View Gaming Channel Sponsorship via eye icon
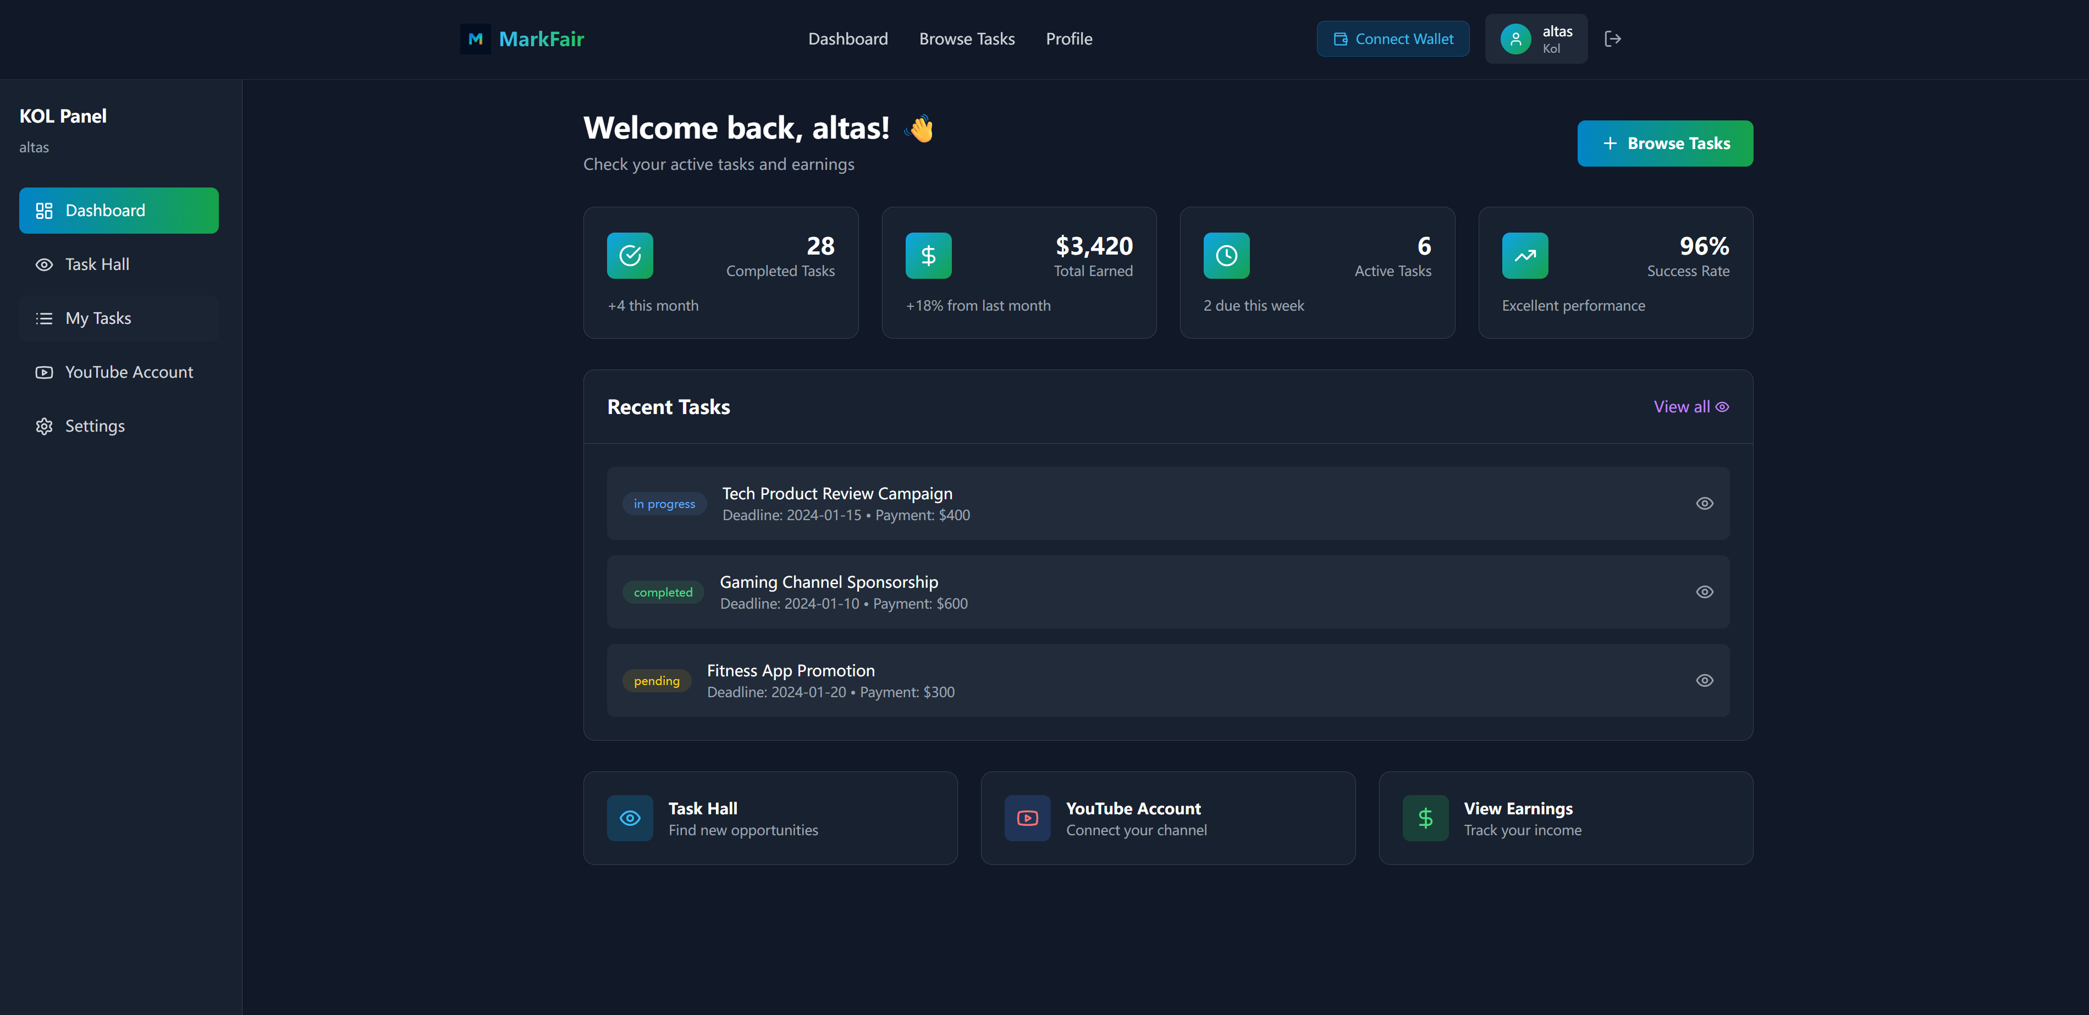This screenshot has width=2089, height=1015. click(1704, 592)
